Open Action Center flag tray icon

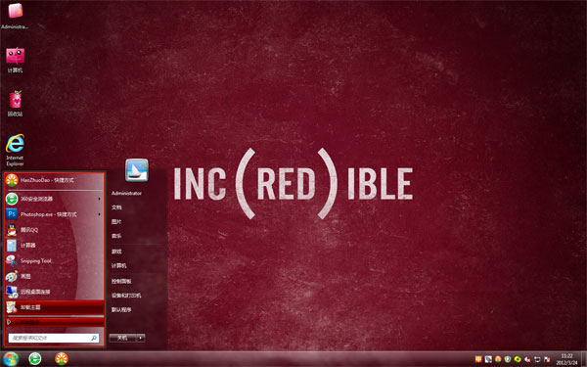point(547,359)
